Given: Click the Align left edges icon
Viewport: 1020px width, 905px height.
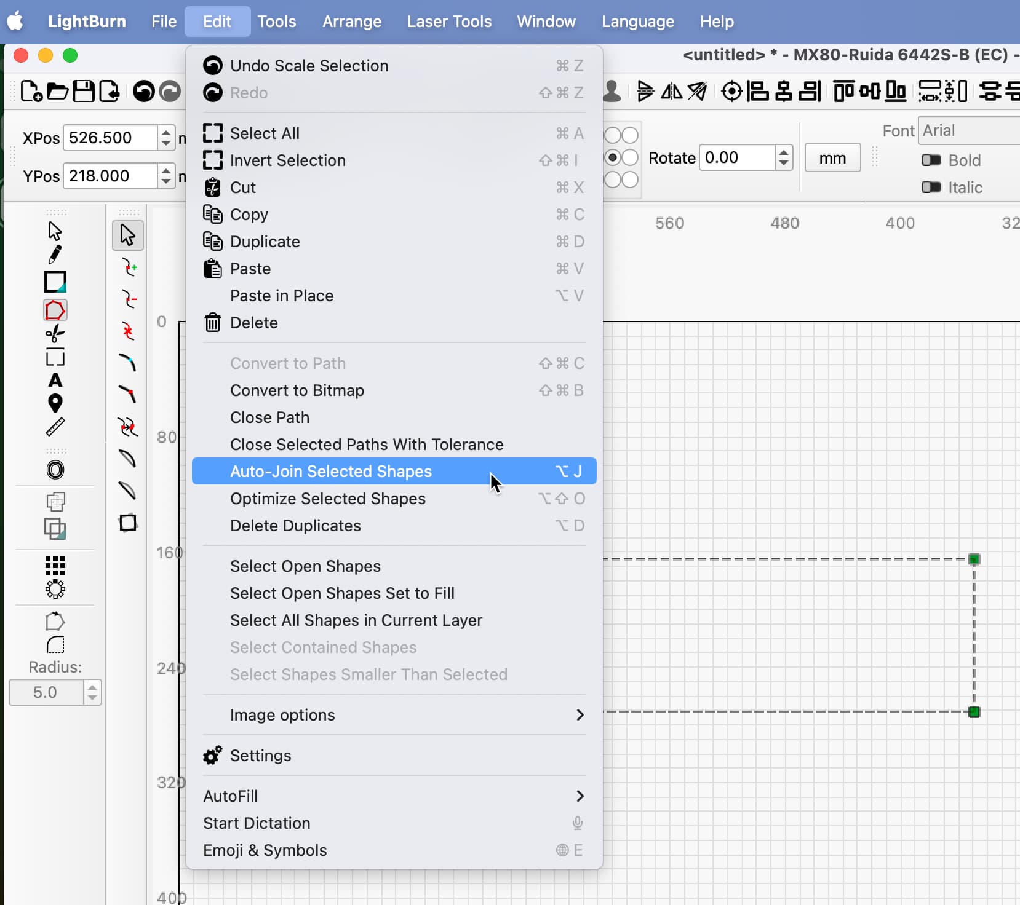Looking at the screenshot, I should coord(757,91).
